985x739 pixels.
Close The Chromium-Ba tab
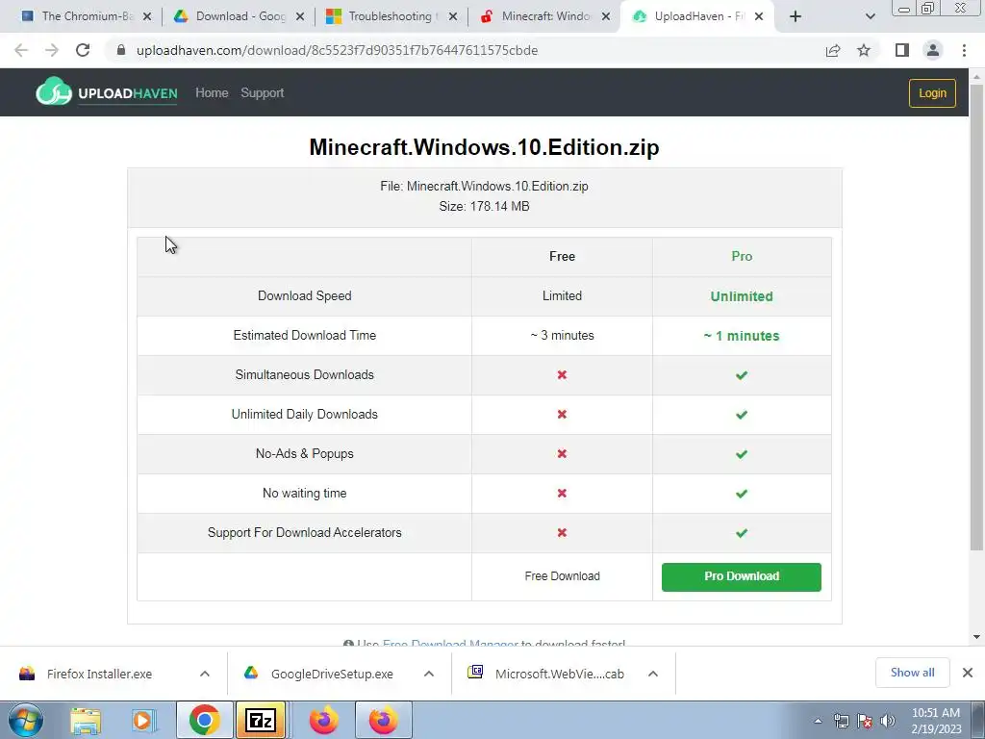pyautogui.click(x=147, y=16)
